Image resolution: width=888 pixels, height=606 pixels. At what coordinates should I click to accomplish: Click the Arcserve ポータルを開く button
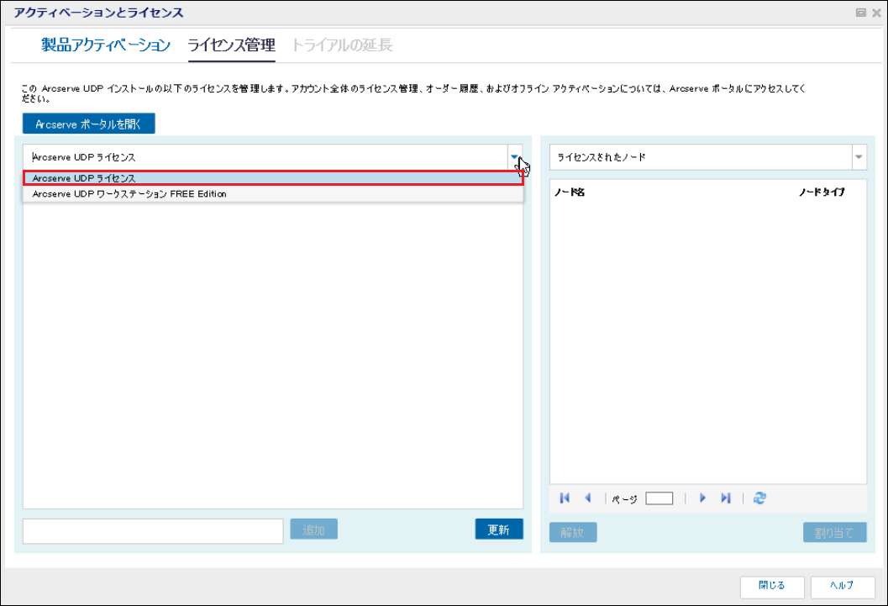88,124
